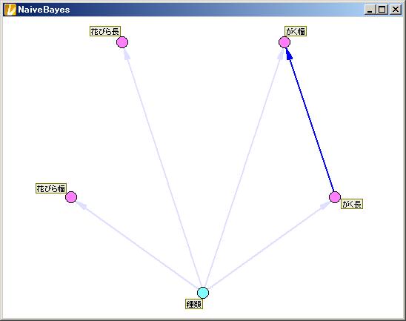
Task: Click the NaiveBayes window title icon
Action: point(10,10)
